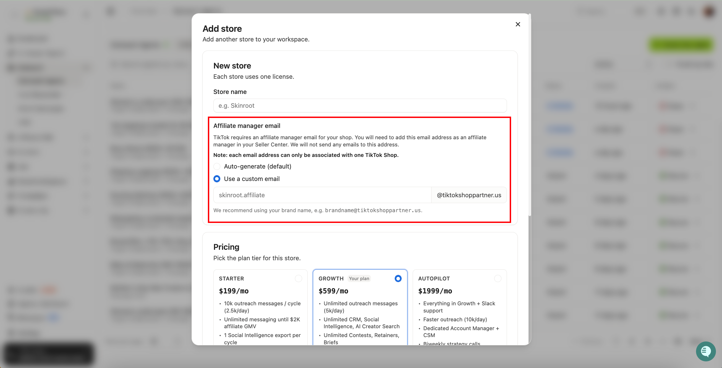Choose the Growth plan radio button

click(x=398, y=278)
